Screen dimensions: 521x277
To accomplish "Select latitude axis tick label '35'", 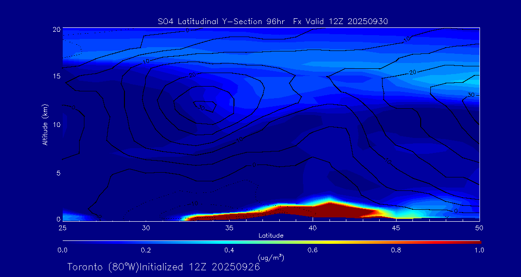I will (229, 227).
